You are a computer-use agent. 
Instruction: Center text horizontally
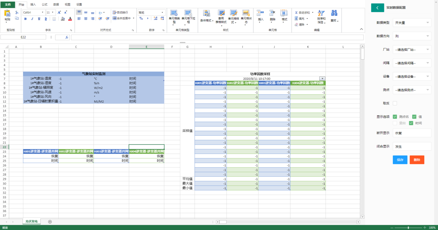(86, 19)
